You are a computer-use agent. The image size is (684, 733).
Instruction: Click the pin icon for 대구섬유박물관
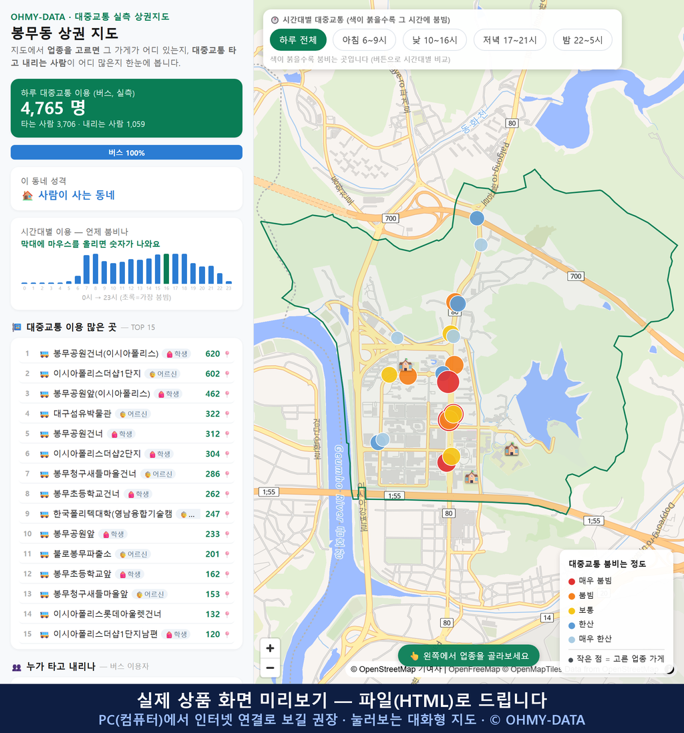click(227, 414)
